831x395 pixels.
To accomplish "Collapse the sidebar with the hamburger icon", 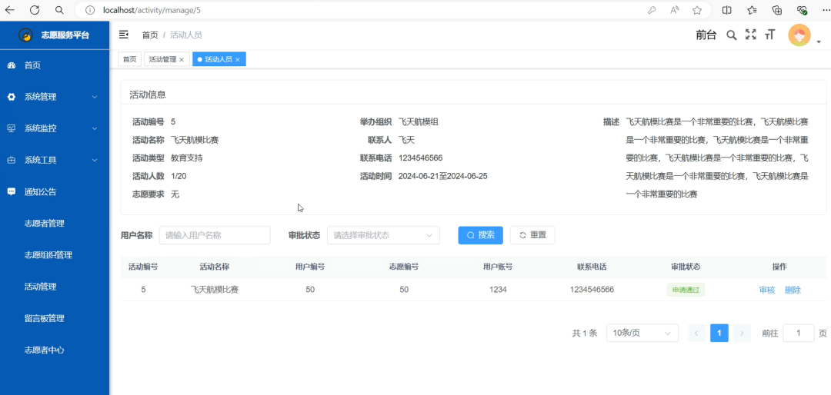I will pyautogui.click(x=123, y=35).
